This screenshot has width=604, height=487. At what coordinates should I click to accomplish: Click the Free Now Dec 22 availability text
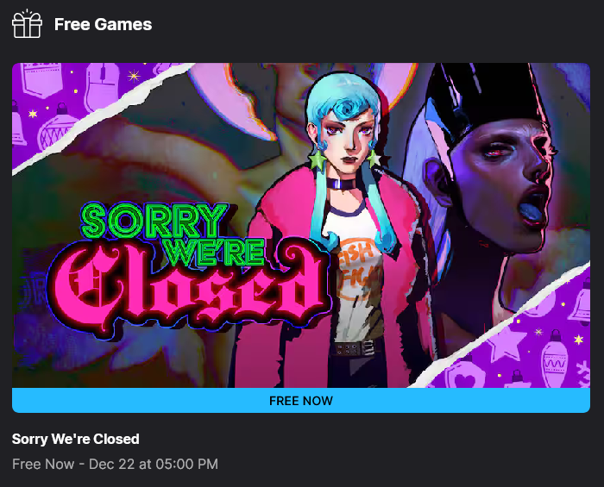click(115, 464)
